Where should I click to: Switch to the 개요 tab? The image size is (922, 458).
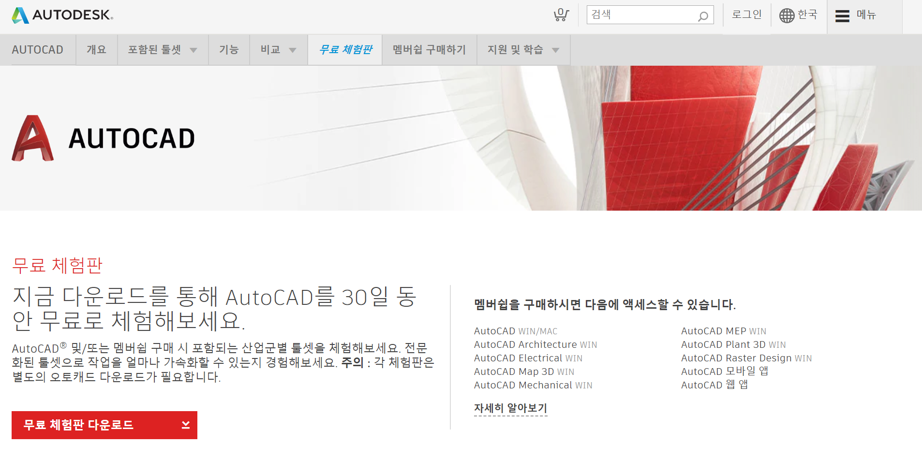[97, 50]
